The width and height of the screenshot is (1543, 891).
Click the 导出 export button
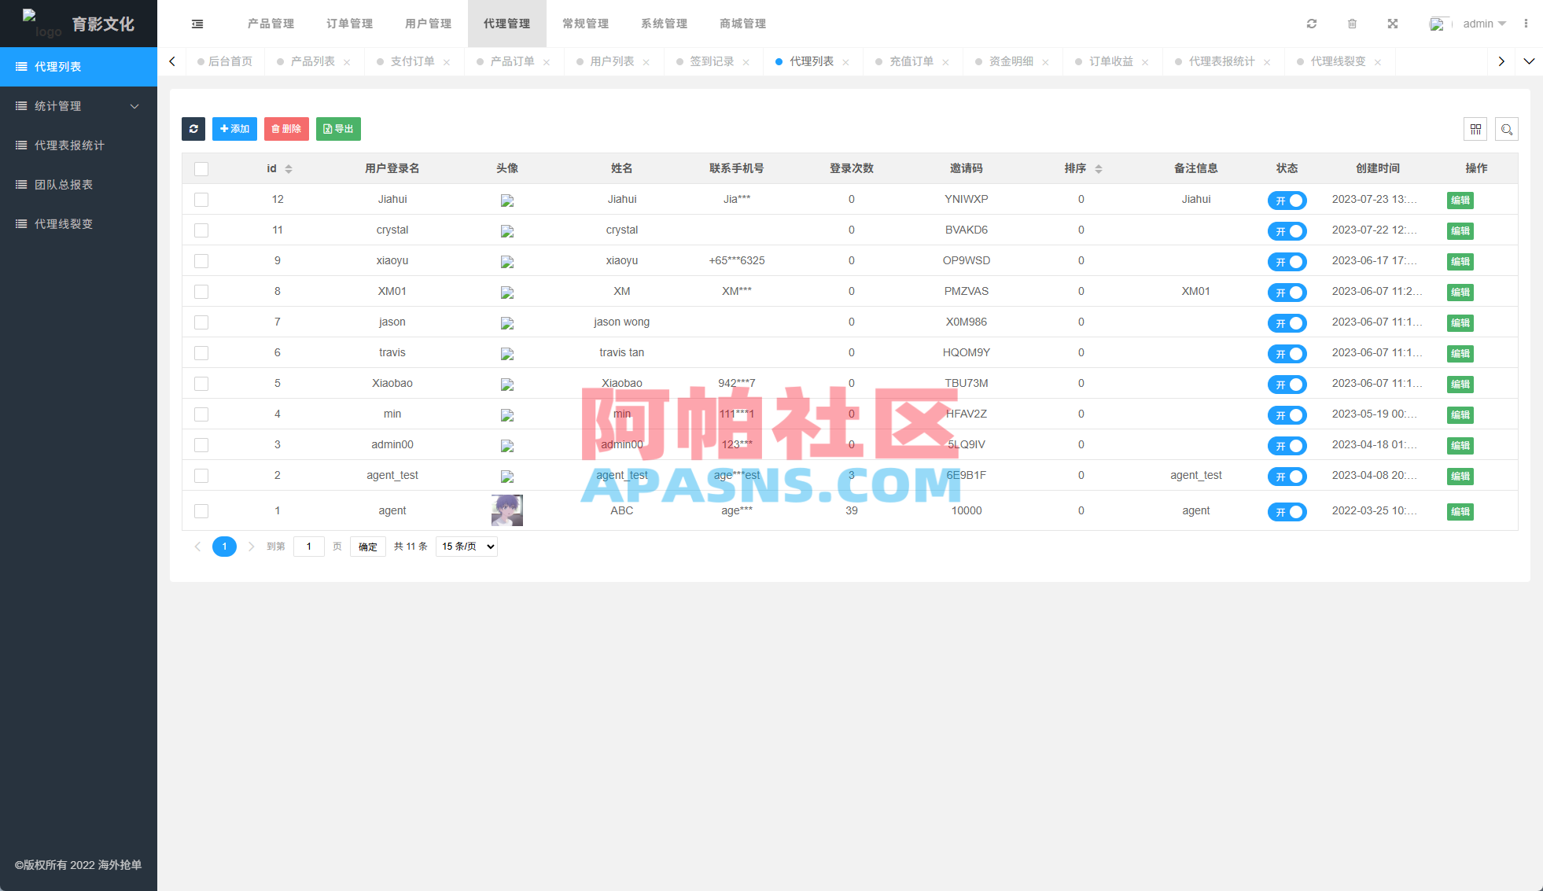coord(338,128)
